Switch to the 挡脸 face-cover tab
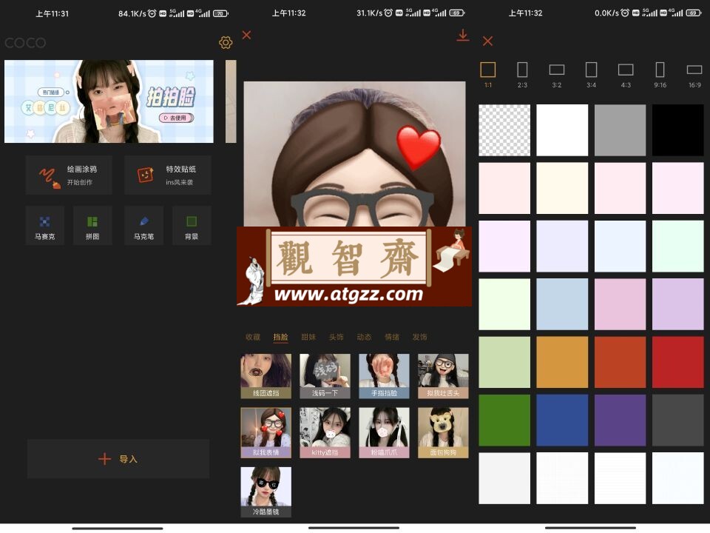Image resolution: width=710 pixels, height=533 pixels. pyautogui.click(x=281, y=337)
